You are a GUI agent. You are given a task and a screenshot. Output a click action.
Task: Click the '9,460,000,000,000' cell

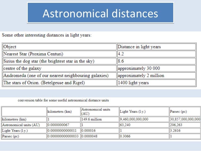pyautogui.click(x=144, y=119)
